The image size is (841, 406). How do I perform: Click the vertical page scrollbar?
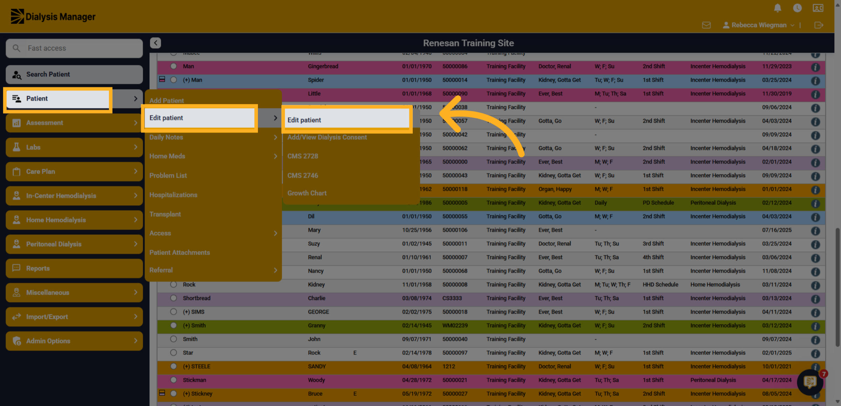click(837, 287)
